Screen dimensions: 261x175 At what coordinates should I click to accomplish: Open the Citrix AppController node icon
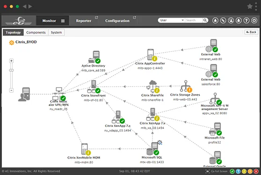pyautogui.click(x=152, y=55)
